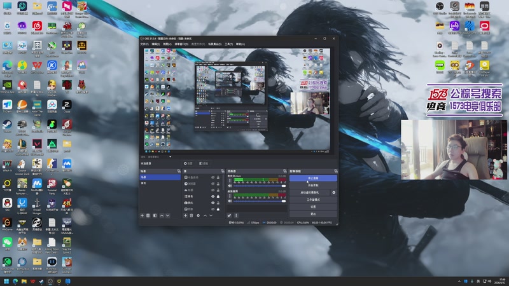Click Mic/Aux volume slider handle
Image resolution: width=509 pixels, height=286 pixels.
click(x=284, y=186)
